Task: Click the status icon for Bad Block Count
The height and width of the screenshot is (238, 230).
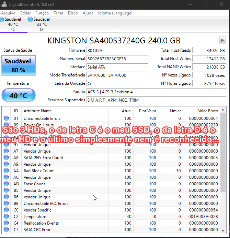Action: (x=6, y=170)
